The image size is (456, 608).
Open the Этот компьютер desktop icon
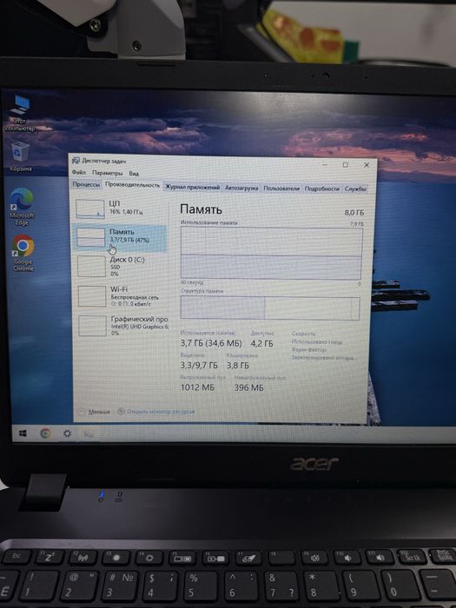click(20, 112)
